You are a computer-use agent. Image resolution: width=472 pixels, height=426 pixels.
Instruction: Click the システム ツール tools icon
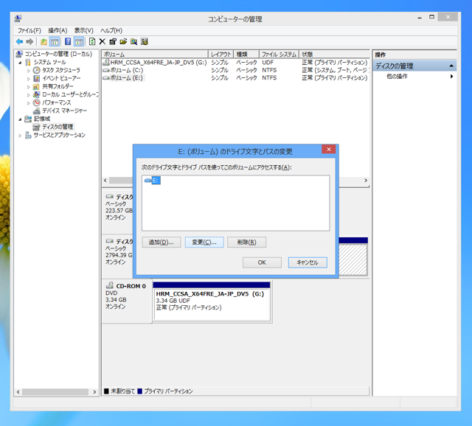(x=28, y=62)
